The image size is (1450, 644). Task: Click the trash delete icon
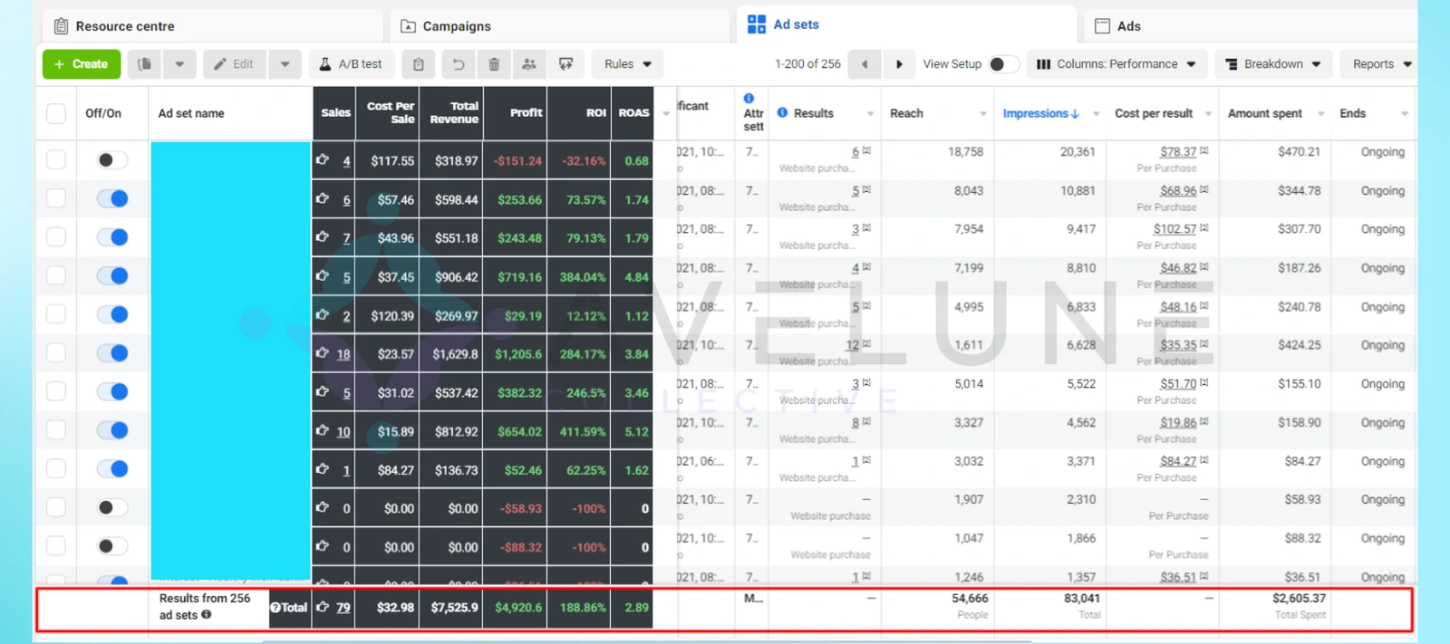(x=494, y=64)
